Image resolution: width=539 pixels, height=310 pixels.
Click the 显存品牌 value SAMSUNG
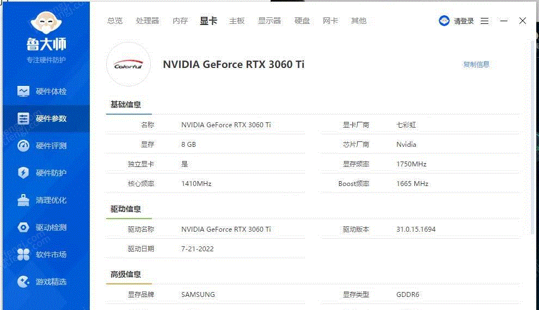[x=198, y=295]
